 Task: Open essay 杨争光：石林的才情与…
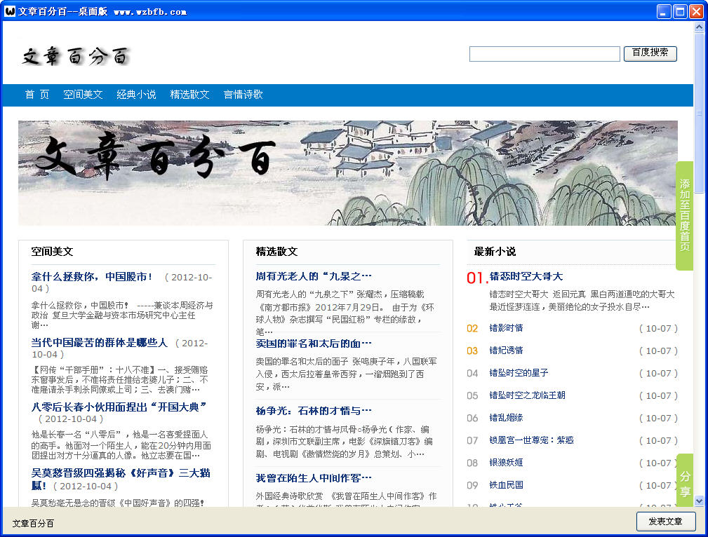(314, 411)
